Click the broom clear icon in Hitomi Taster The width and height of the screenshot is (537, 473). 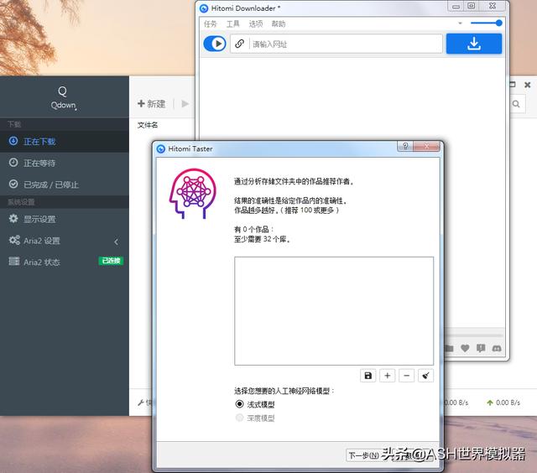[425, 376]
